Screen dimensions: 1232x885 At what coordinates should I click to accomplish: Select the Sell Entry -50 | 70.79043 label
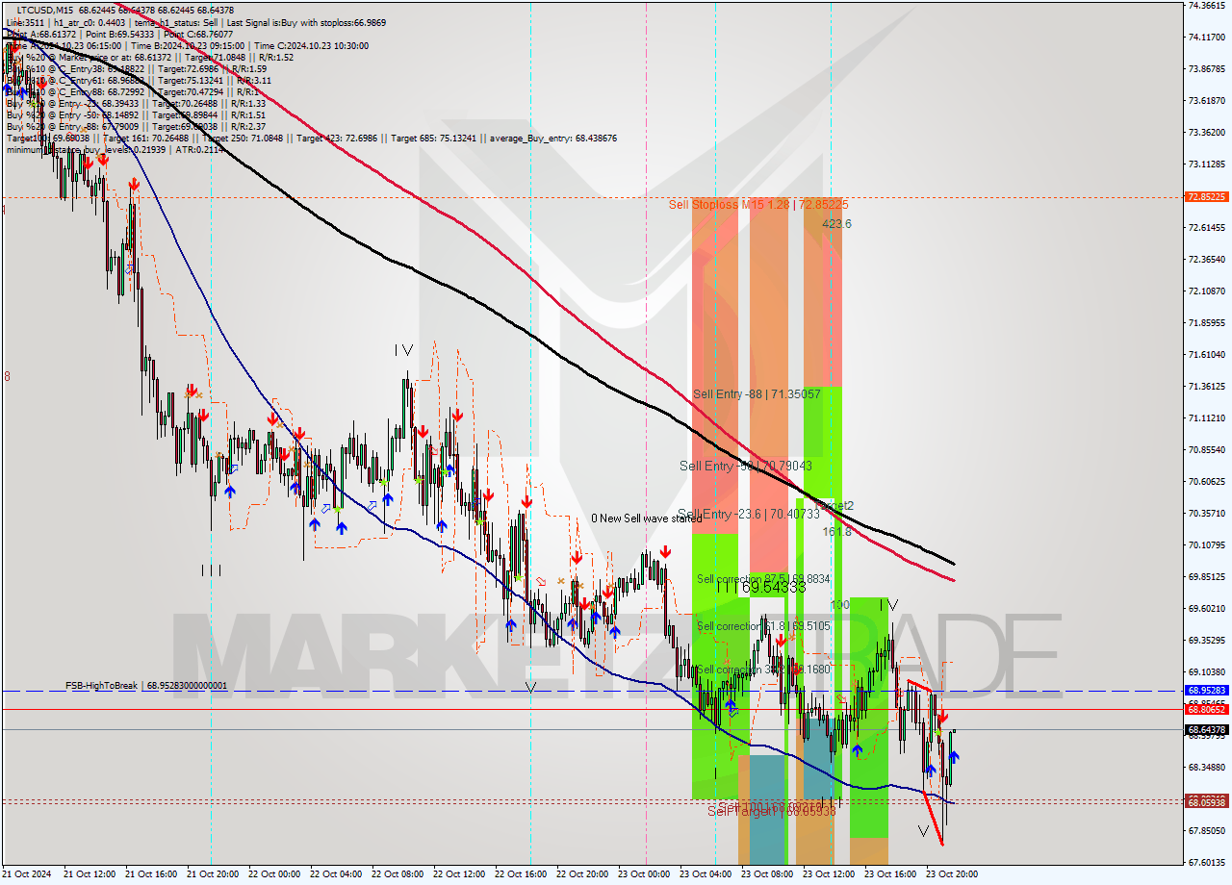(x=746, y=466)
